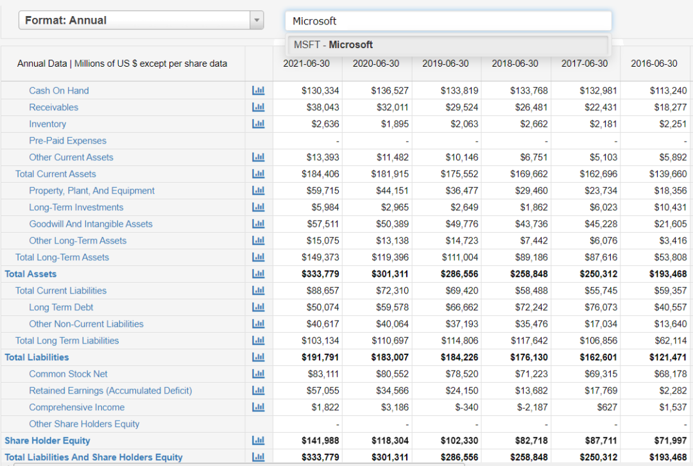Open chart icon for Share Holder Equity
Image resolution: width=693 pixels, height=466 pixels.
pyautogui.click(x=258, y=440)
